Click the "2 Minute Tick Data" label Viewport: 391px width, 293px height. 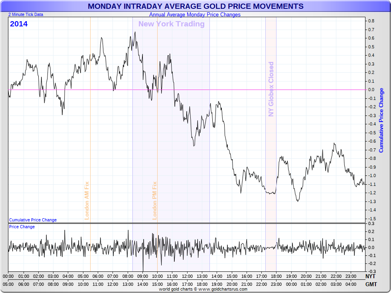[x=26, y=14]
